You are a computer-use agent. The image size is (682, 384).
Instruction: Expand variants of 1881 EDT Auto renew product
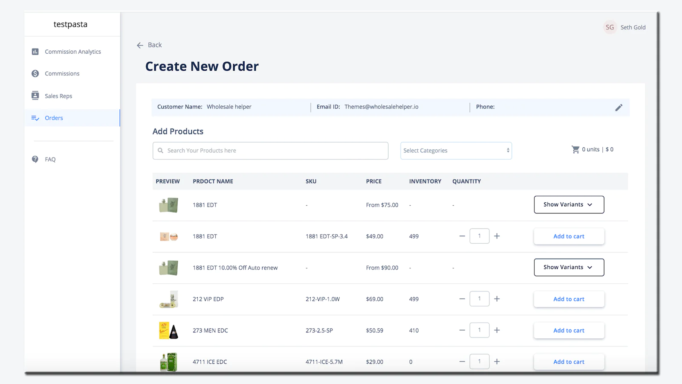[569, 267]
